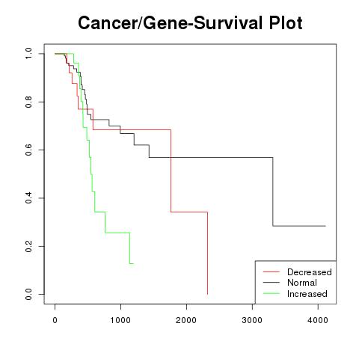
Task: Click the 1000 x-axis tick label
Action: pos(120,320)
